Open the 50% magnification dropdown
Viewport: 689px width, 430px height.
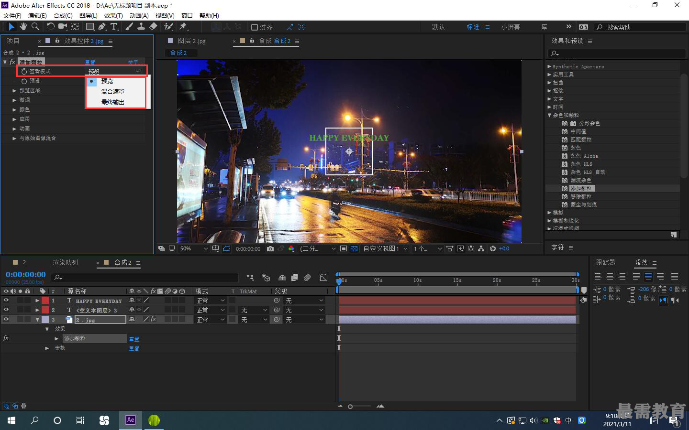point(193,249)
